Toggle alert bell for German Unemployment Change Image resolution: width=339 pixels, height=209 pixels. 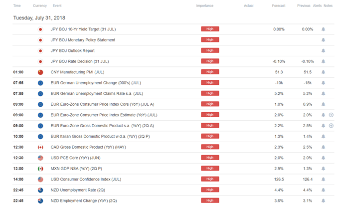323,83
